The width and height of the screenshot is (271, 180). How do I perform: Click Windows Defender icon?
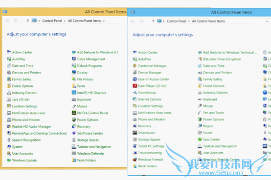(74, 153)
